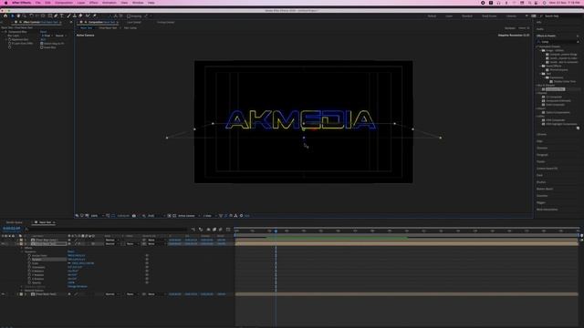Switch to the Small Screen workspace
Screen dimensions: 584x328
[489, 16]
